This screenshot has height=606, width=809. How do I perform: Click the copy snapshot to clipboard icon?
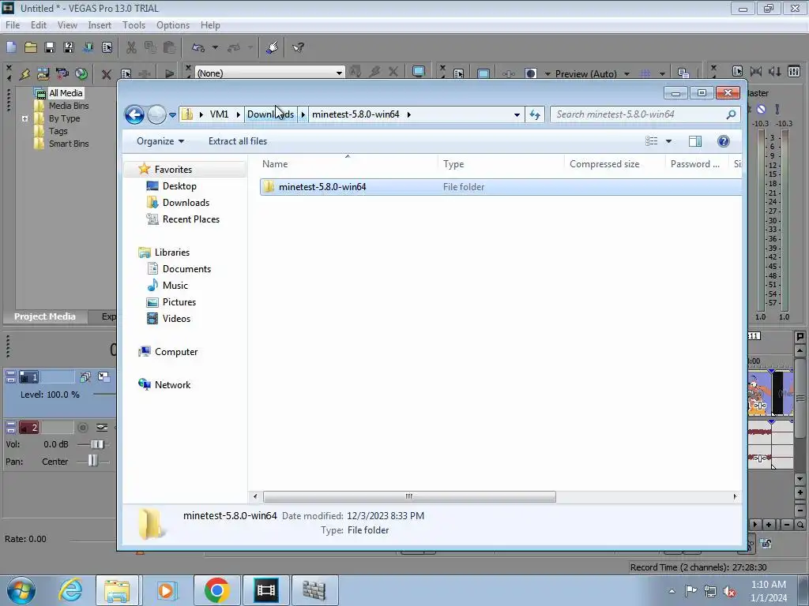[683, 73]
